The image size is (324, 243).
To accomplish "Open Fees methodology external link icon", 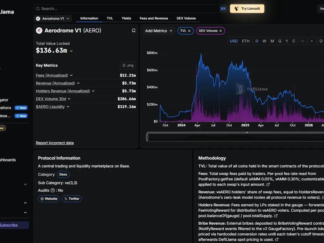I will [268, 184].
